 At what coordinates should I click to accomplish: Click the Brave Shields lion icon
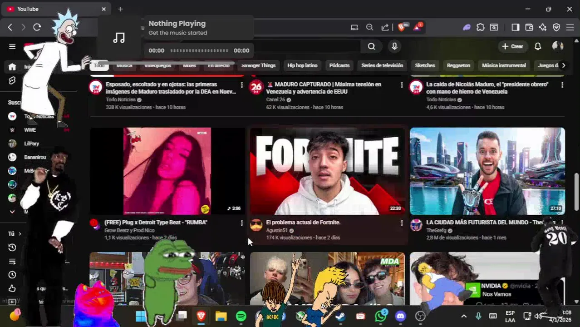tap(402, 27)
